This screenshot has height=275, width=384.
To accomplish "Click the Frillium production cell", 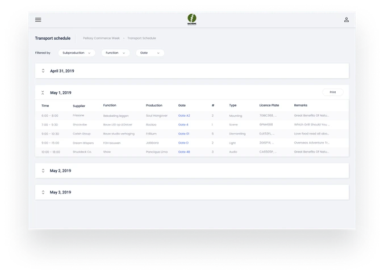I will pyautogui.click(x=151, y=134).
